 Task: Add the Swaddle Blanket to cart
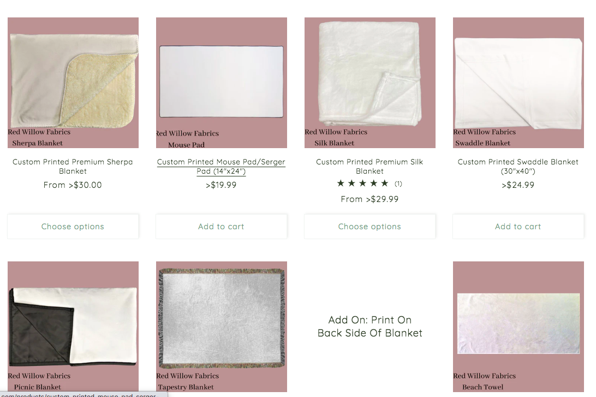[518, 227]
